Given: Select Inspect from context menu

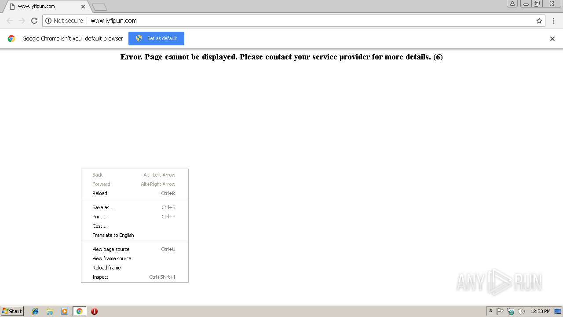Looking at the screenshot, I should 135,277.
